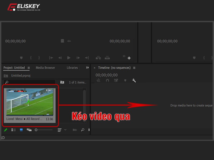The height and width of the screenshot is (160, 214).
Task: Open Timeline Settings with the wrench icon
Action: click(134, 81)
